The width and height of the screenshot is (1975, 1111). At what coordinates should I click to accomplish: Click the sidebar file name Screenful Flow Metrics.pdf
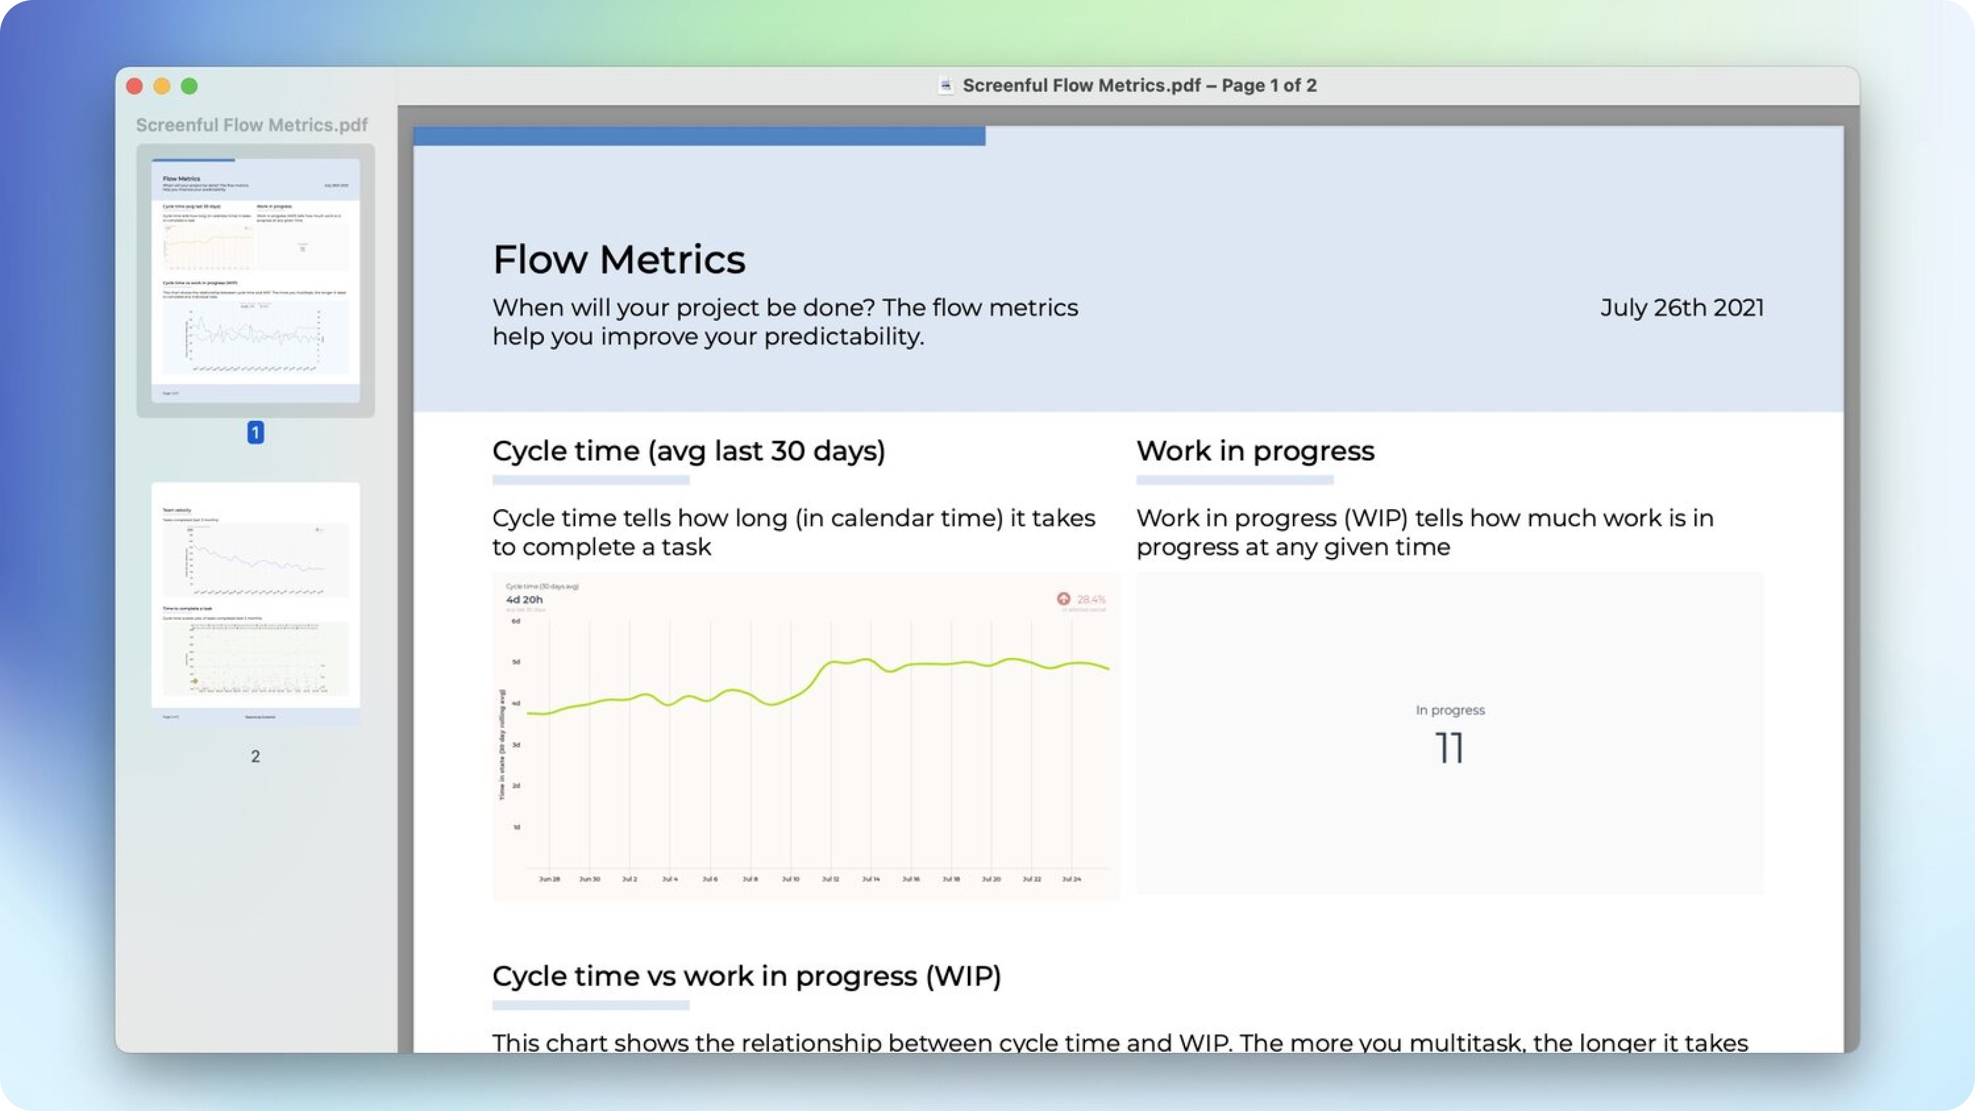tap(251, 125)
